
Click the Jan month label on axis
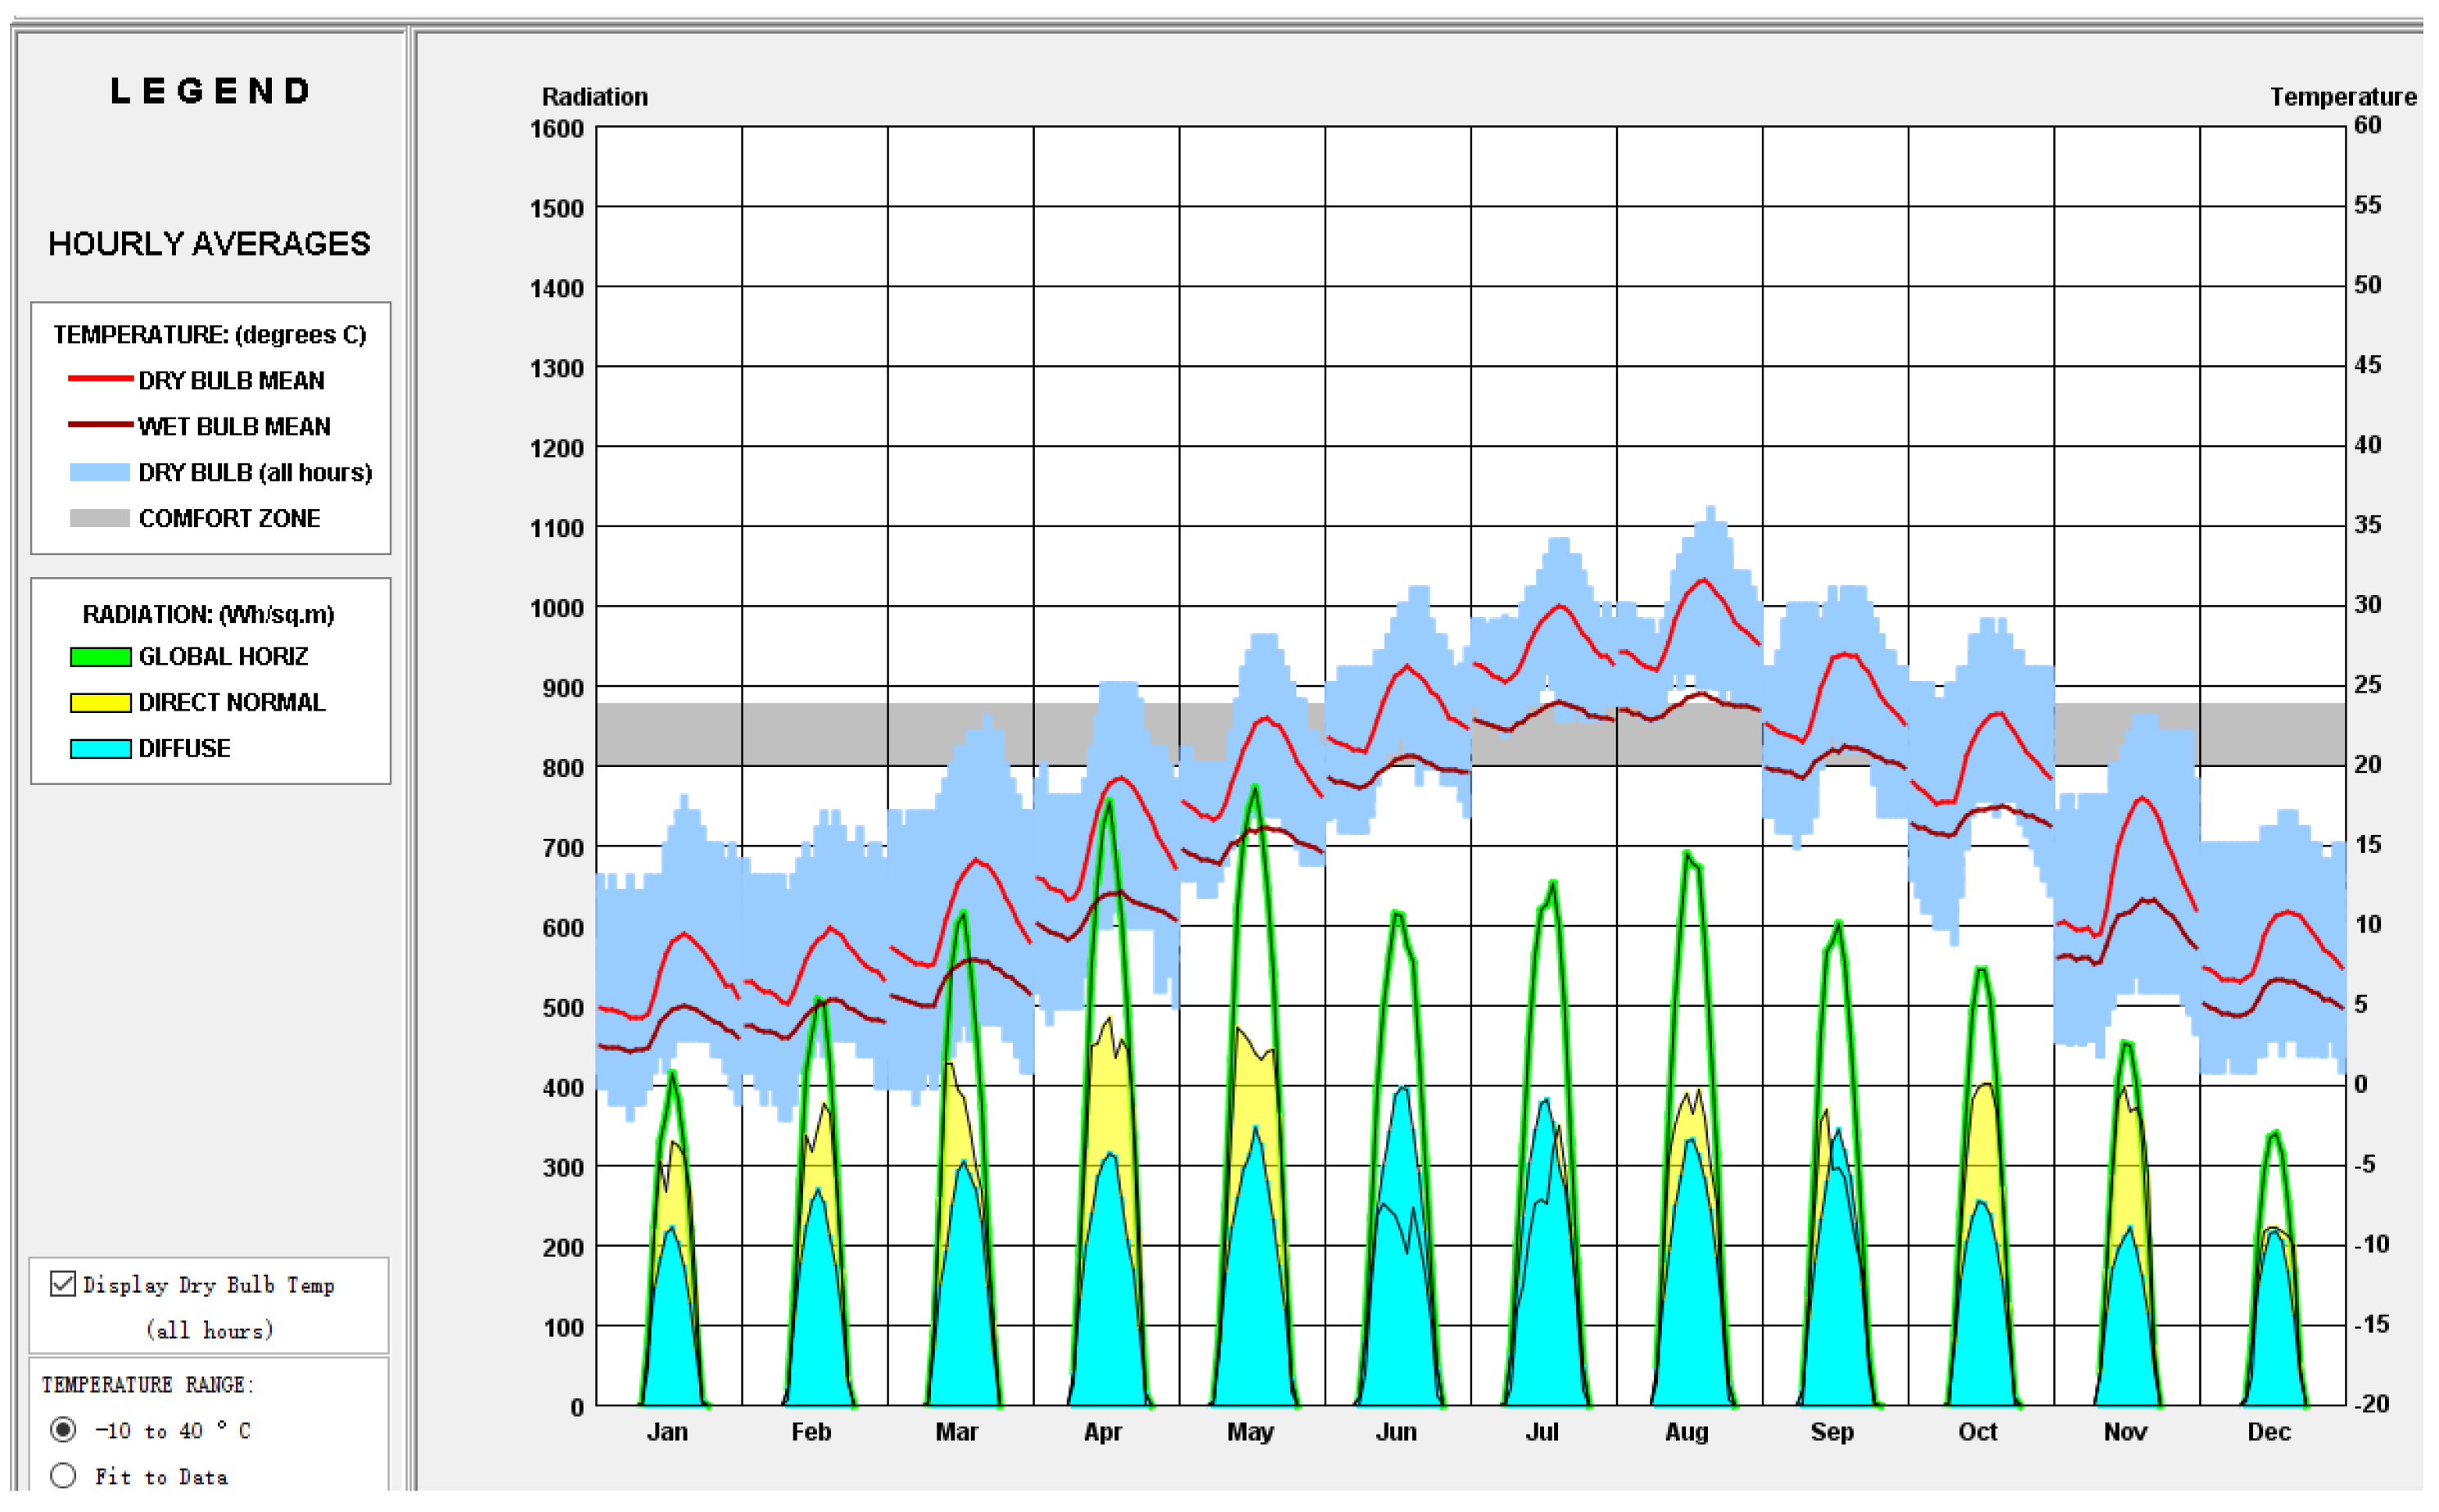point(667,1432)
